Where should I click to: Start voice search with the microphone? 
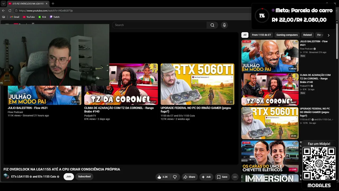click(224, 25)
